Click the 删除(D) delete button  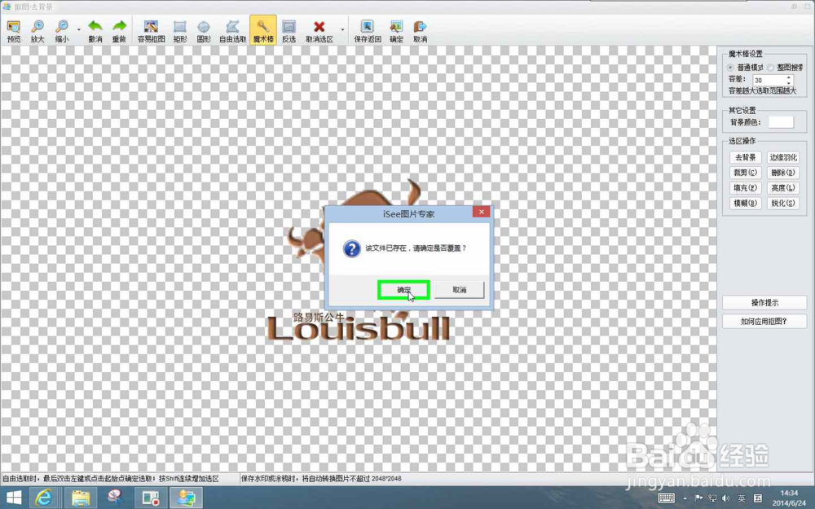tap(782, 173)
